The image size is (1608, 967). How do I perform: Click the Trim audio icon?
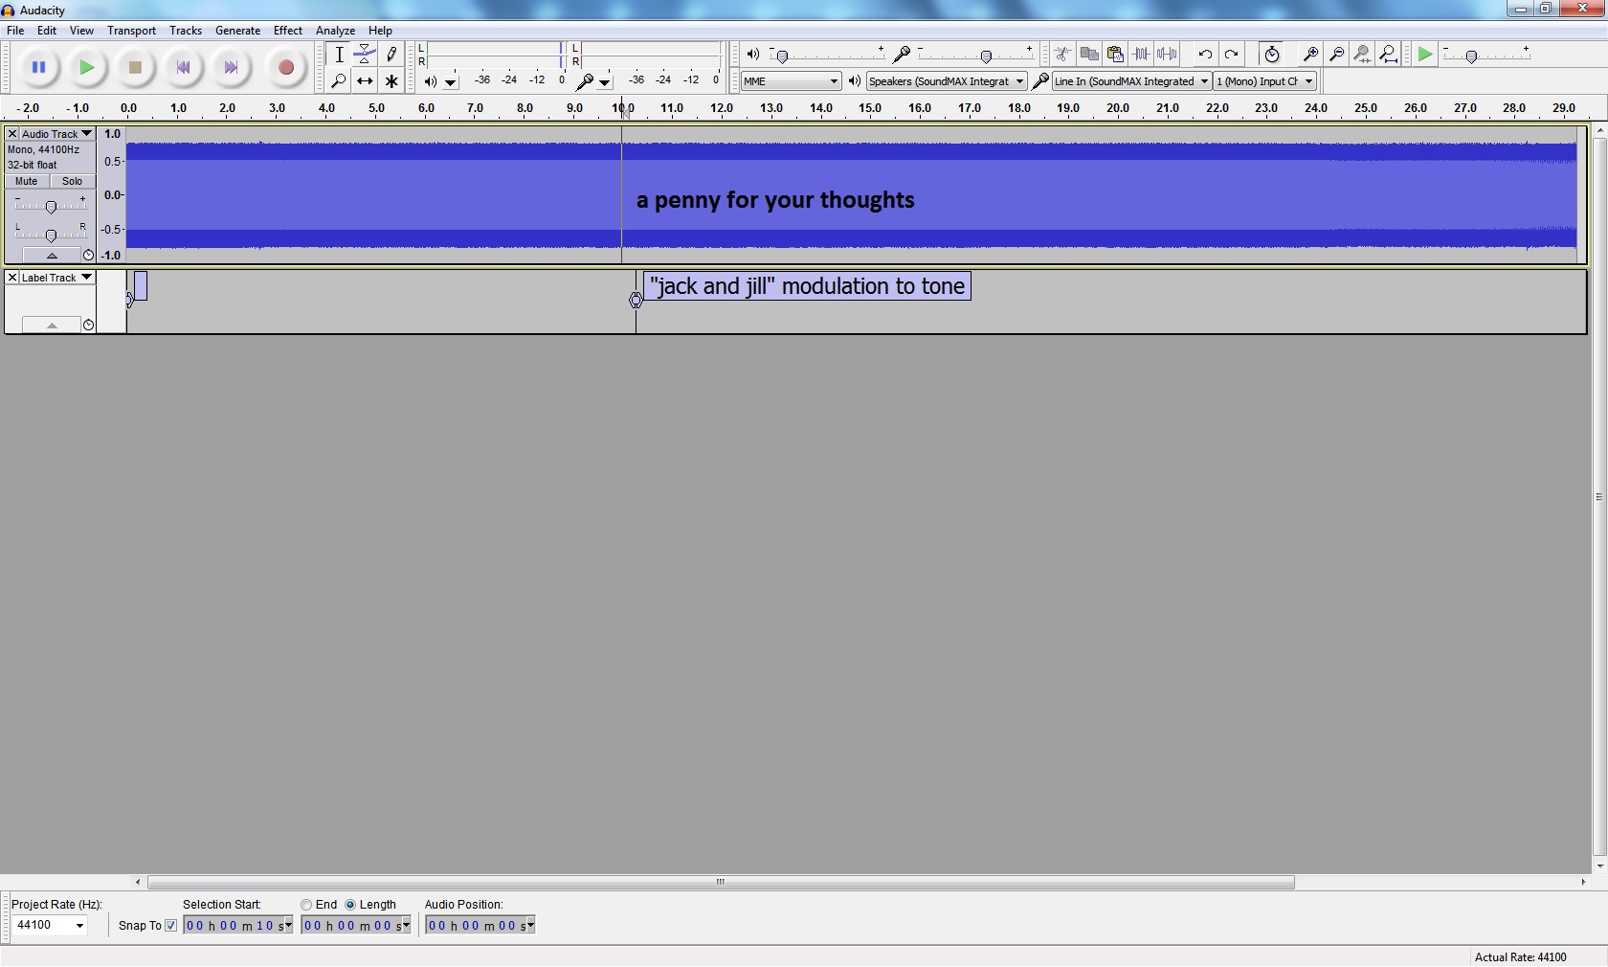coord(1141,55)
